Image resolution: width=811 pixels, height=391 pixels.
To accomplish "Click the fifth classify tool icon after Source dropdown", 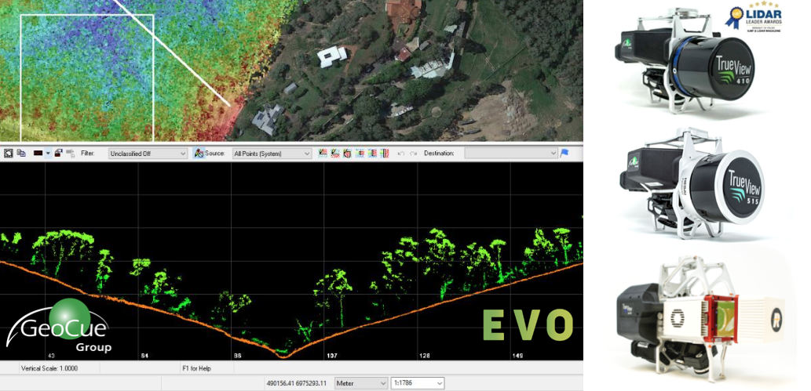I will (372, 154).
